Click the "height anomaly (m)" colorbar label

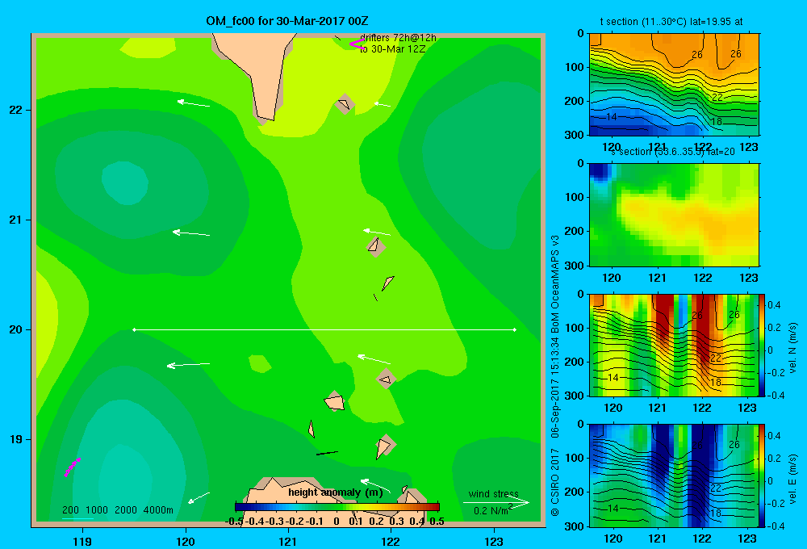click(x=336, y=492)
